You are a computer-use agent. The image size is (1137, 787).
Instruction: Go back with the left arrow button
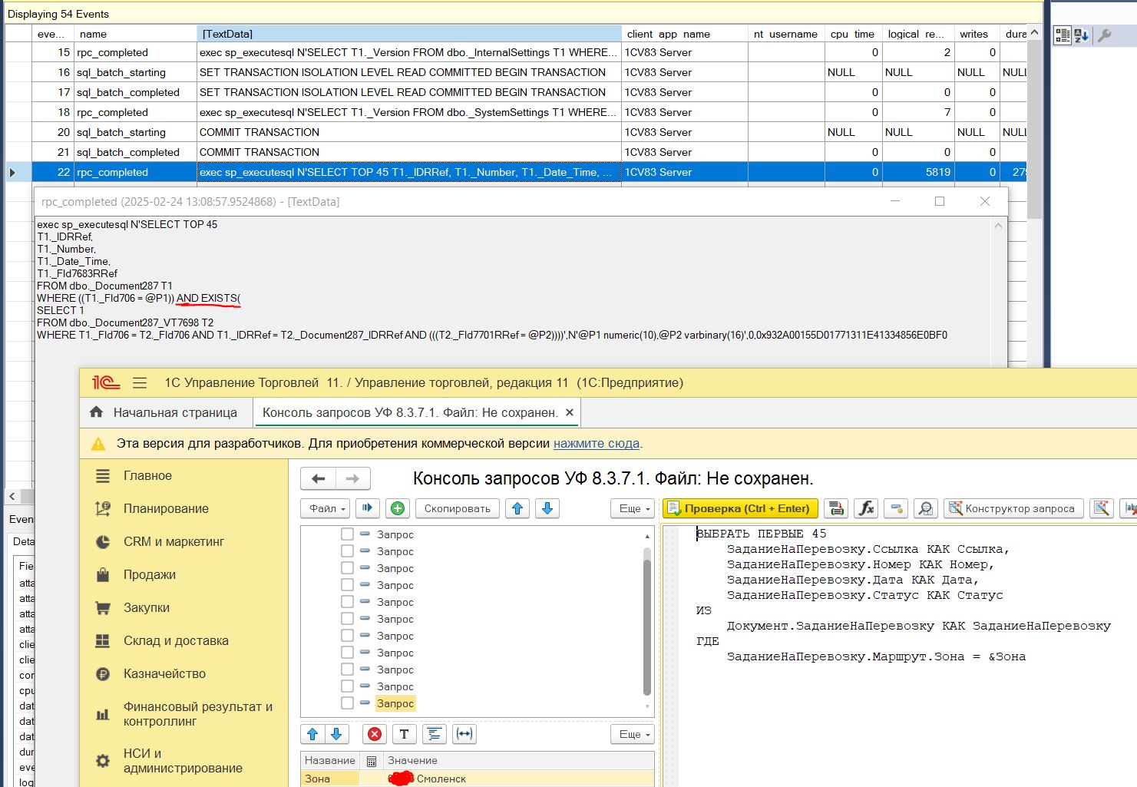coord(319,478)
